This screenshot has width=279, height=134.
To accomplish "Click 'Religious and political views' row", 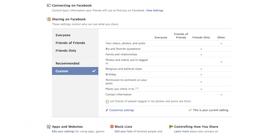I will (168, 69).
